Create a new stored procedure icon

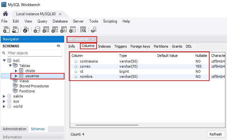pos(63,30)
